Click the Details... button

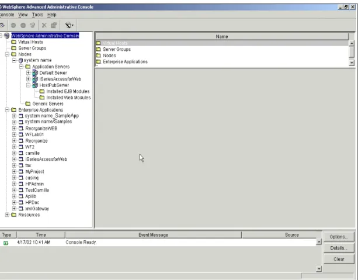pos(339,248)
